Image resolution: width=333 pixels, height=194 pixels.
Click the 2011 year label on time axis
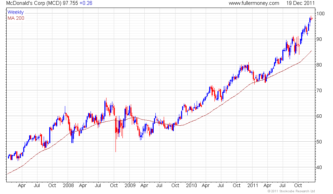point(253,186)
